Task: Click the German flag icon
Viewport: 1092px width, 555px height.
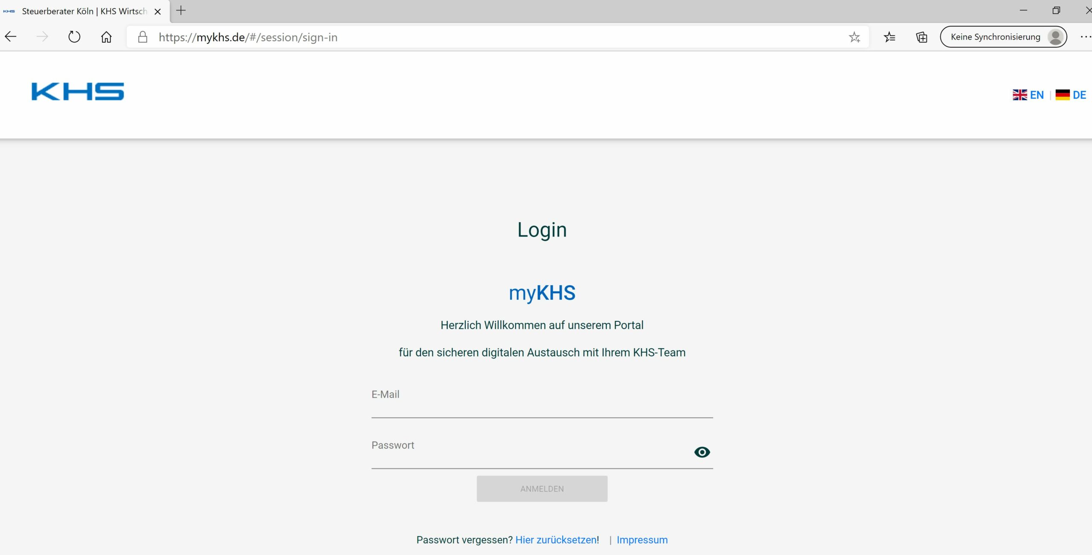Action: tap(1062, 95)
